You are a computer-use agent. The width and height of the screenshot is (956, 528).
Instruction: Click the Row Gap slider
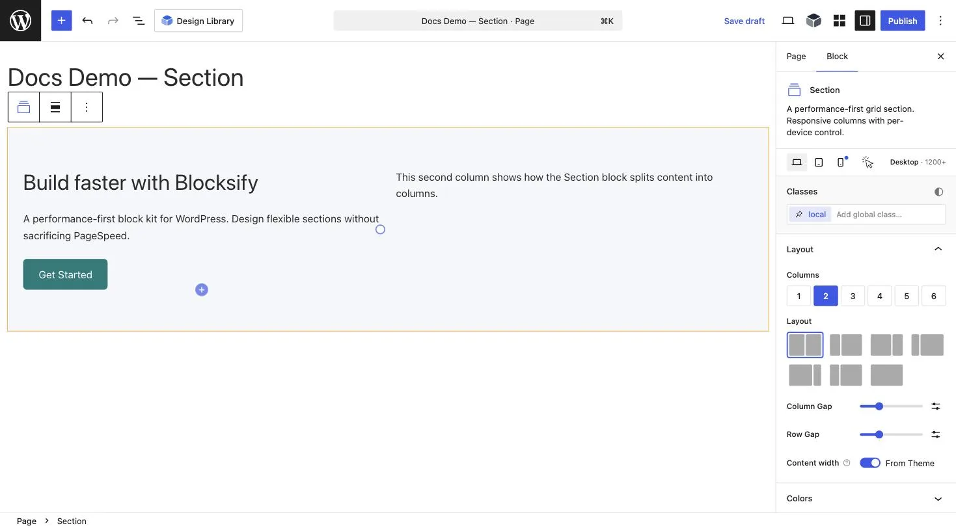pyautogui.click(x=891, y=434)
